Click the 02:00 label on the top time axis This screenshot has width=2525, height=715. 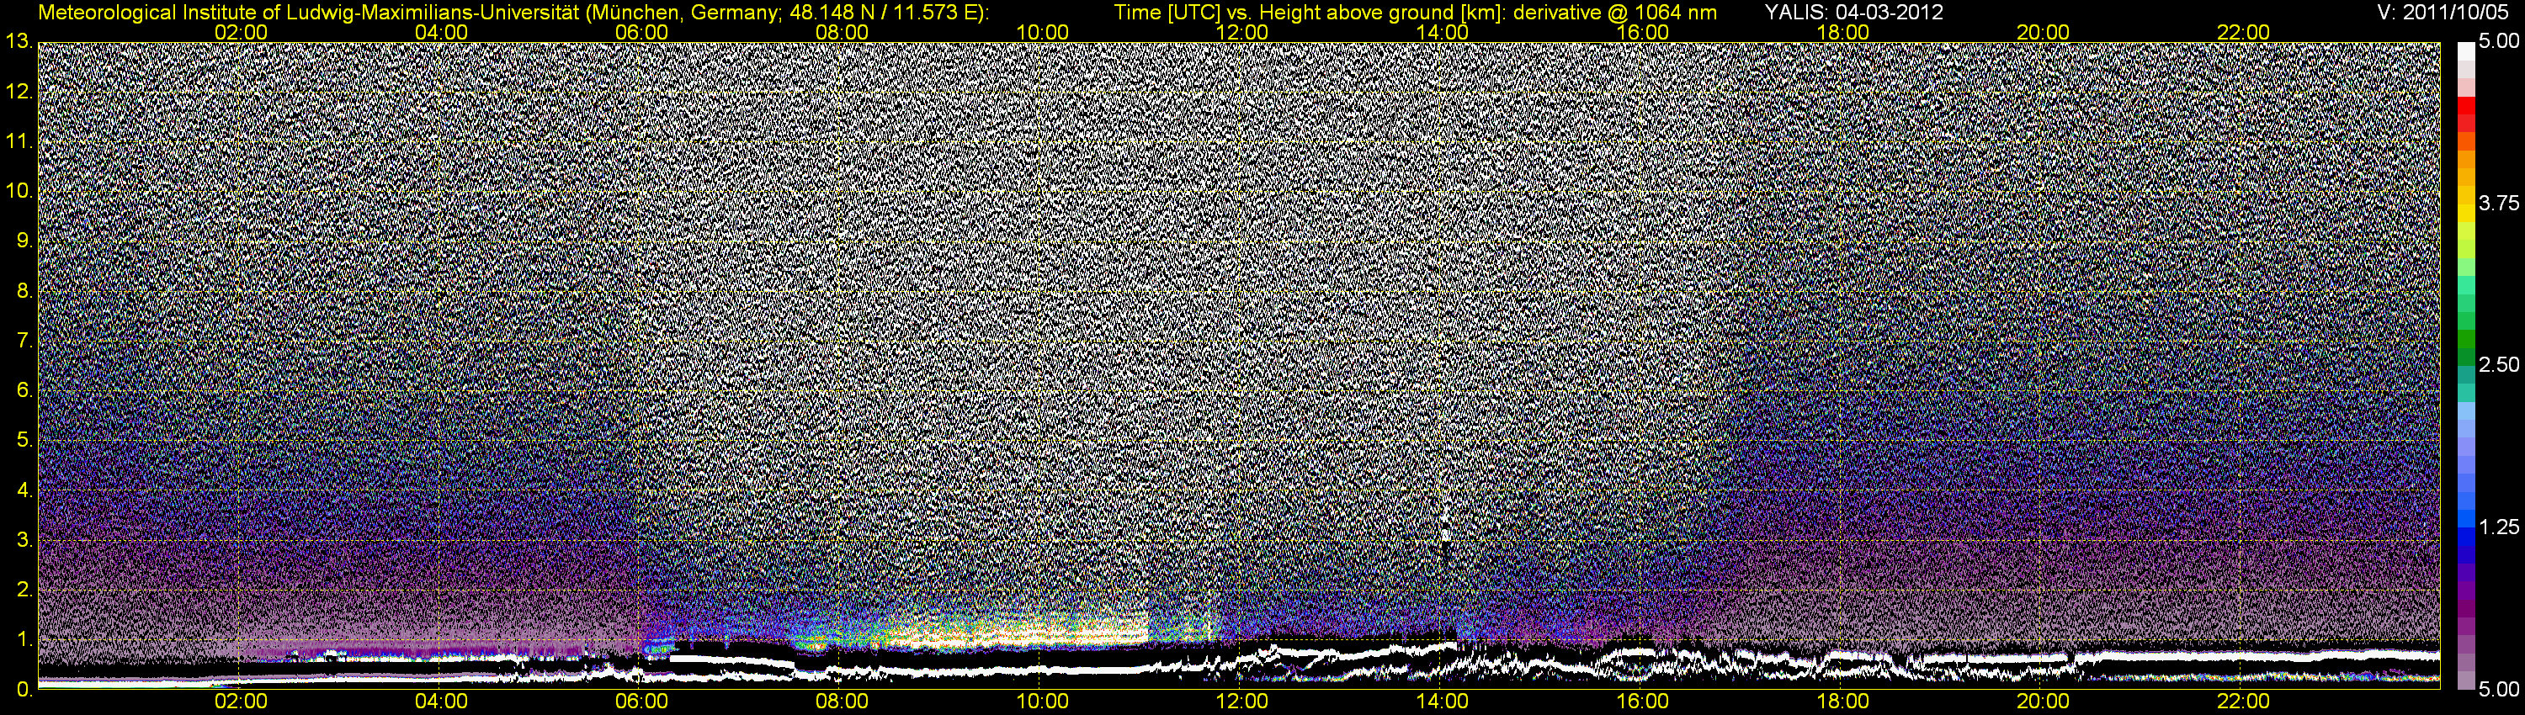[241, 32]
